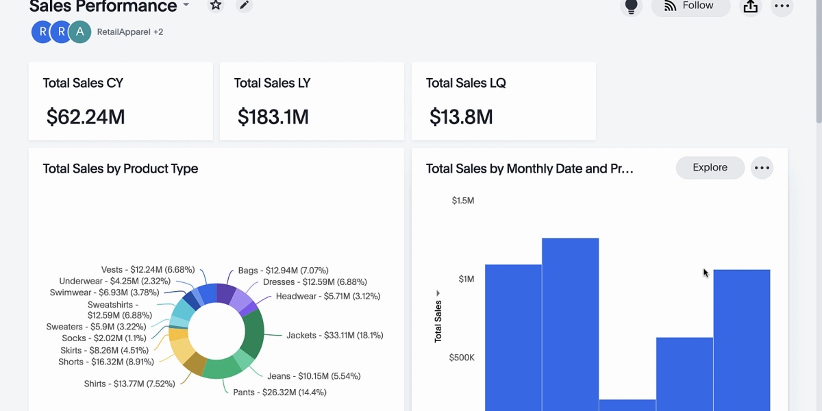This screenshot has width=822, height=411.
Task: Open insights with the lightbulb icon
Action: (631, 6)
